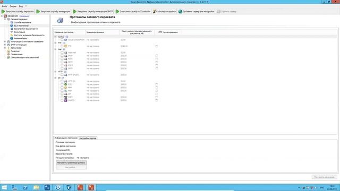
Task: Expand 'Интеграция с почтовыми серверами' node
Action: [x=5, y=41]
